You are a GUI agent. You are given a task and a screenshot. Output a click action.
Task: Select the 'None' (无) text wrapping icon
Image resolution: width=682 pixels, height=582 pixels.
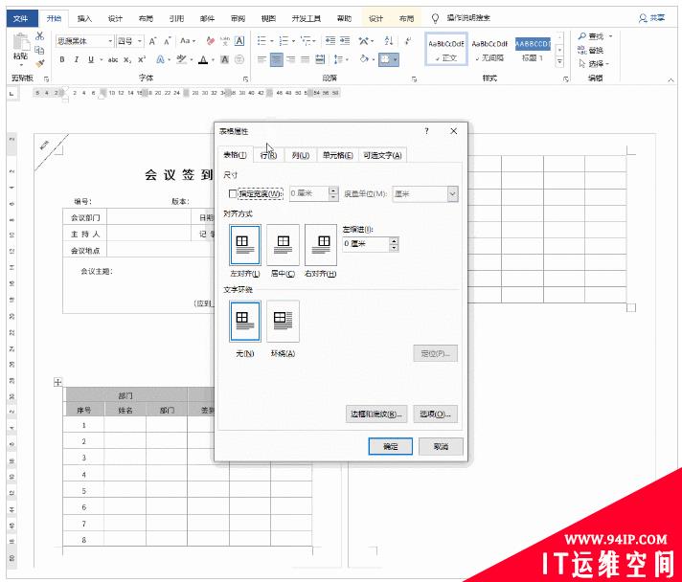tap(245, 321)
